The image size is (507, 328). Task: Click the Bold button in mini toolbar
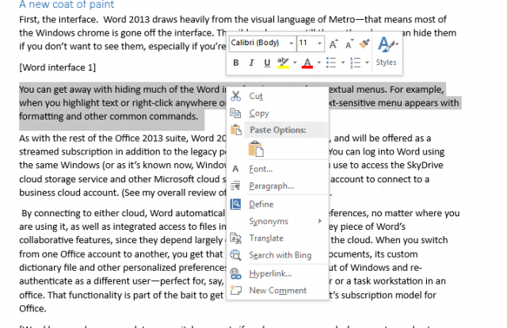coord(236,63)
